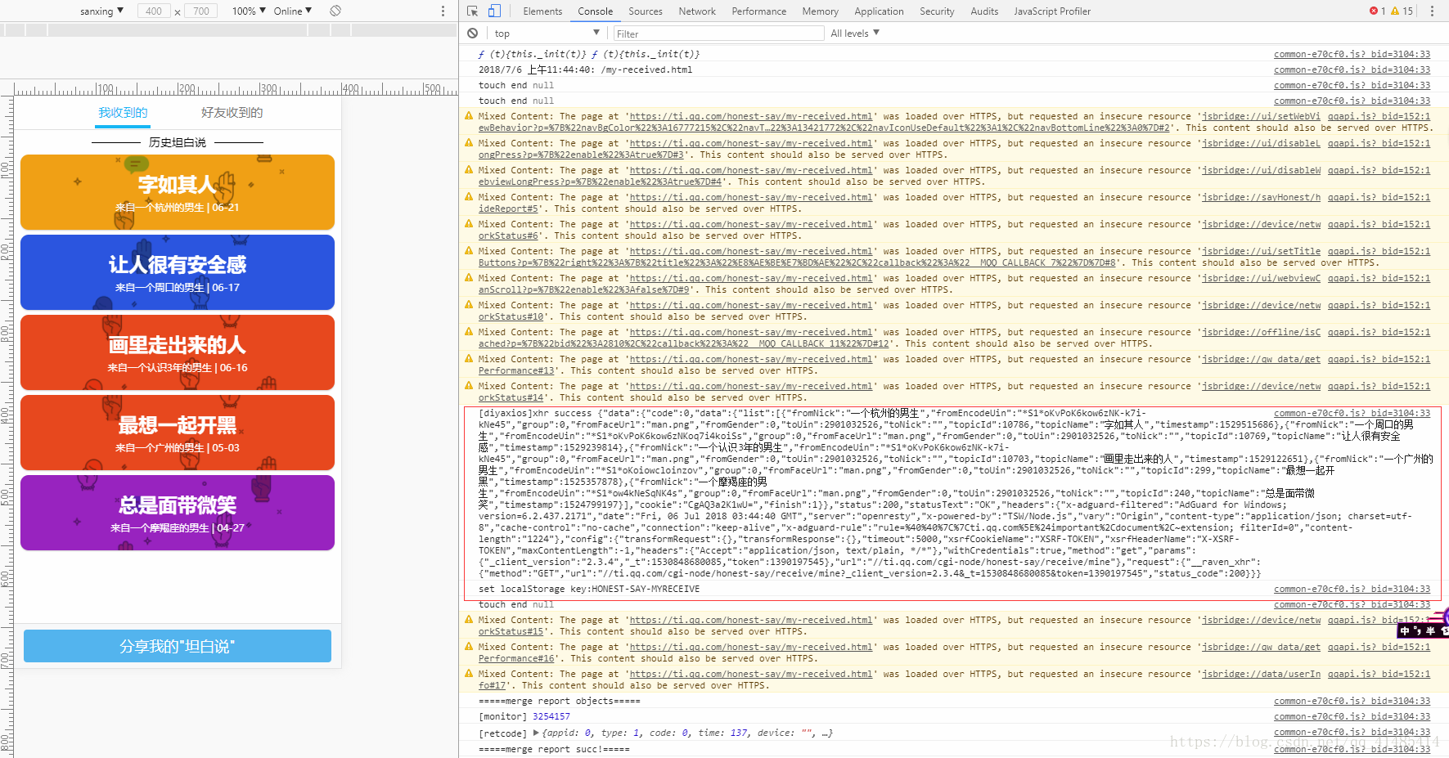1449x758 pixels.
Task: Click warning icon on the ongPress mixed-content row
Action: (469, 143)
